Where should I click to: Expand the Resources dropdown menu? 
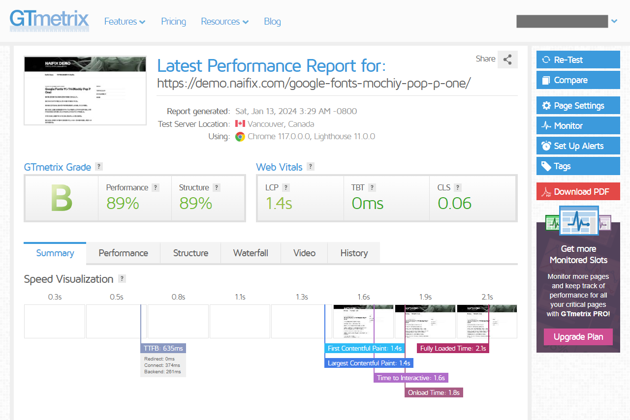224,22
